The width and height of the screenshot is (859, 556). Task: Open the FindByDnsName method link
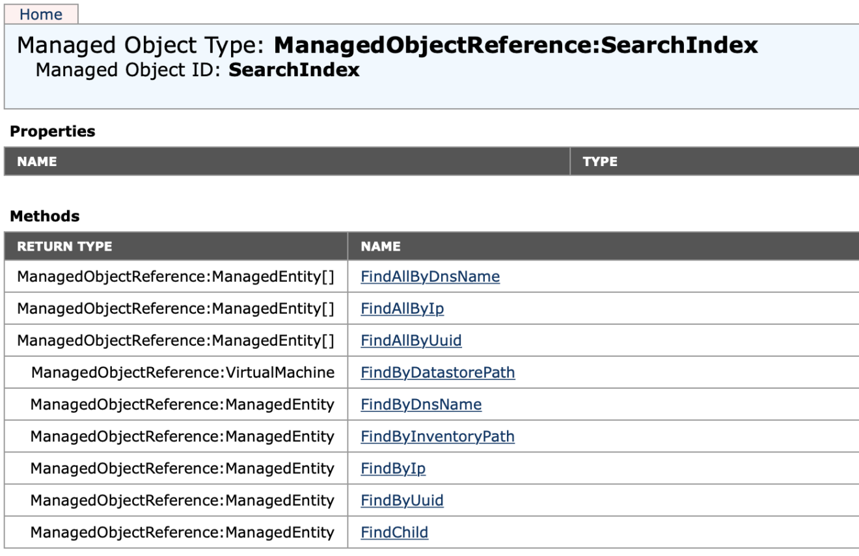421,404
